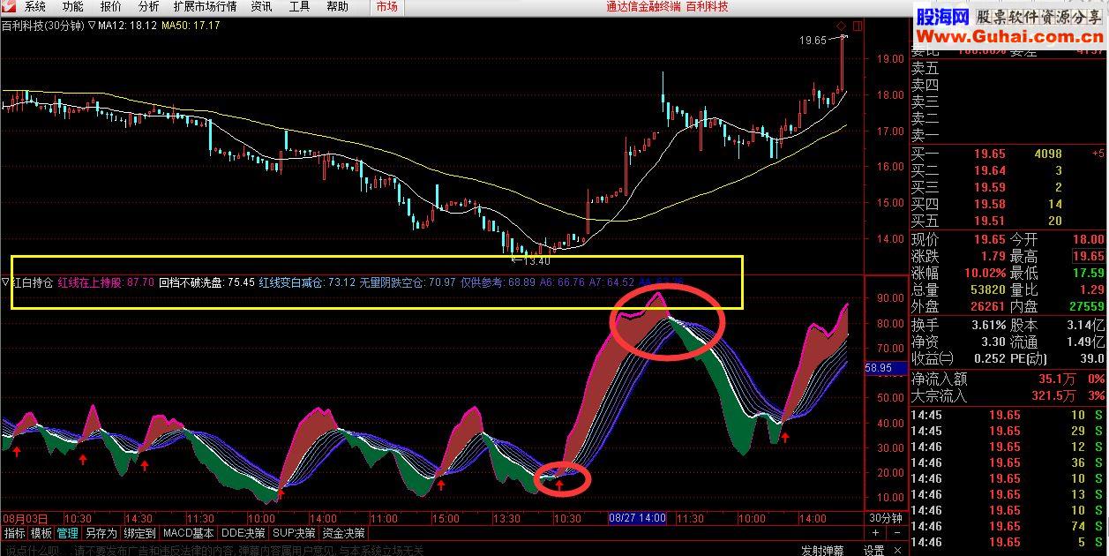The height and width of the screenshot is (556, 1109).
Task: Click 无量阴跌空仓: 70.97 indicator value
Action: click(x=408, y=282)
